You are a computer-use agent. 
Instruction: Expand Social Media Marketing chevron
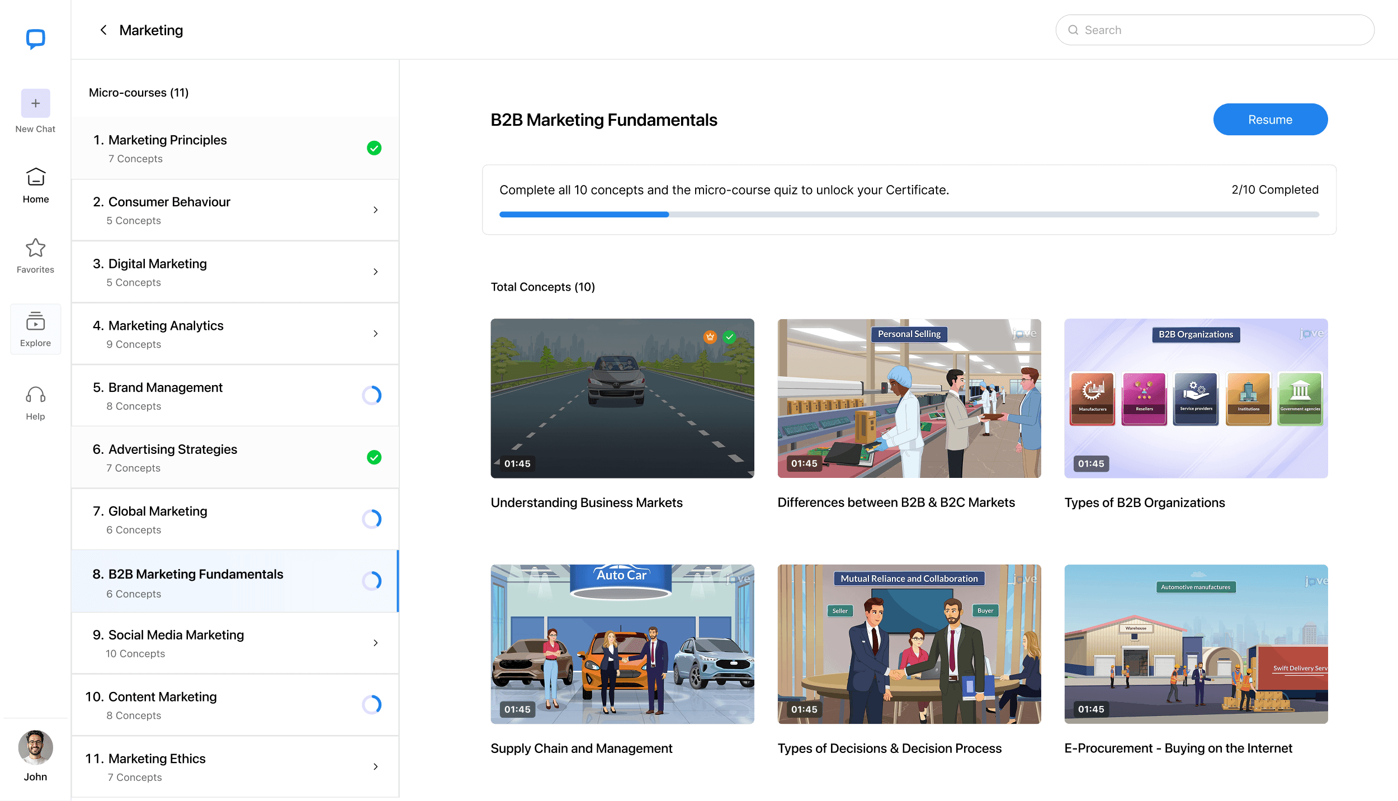pos(375,643)
